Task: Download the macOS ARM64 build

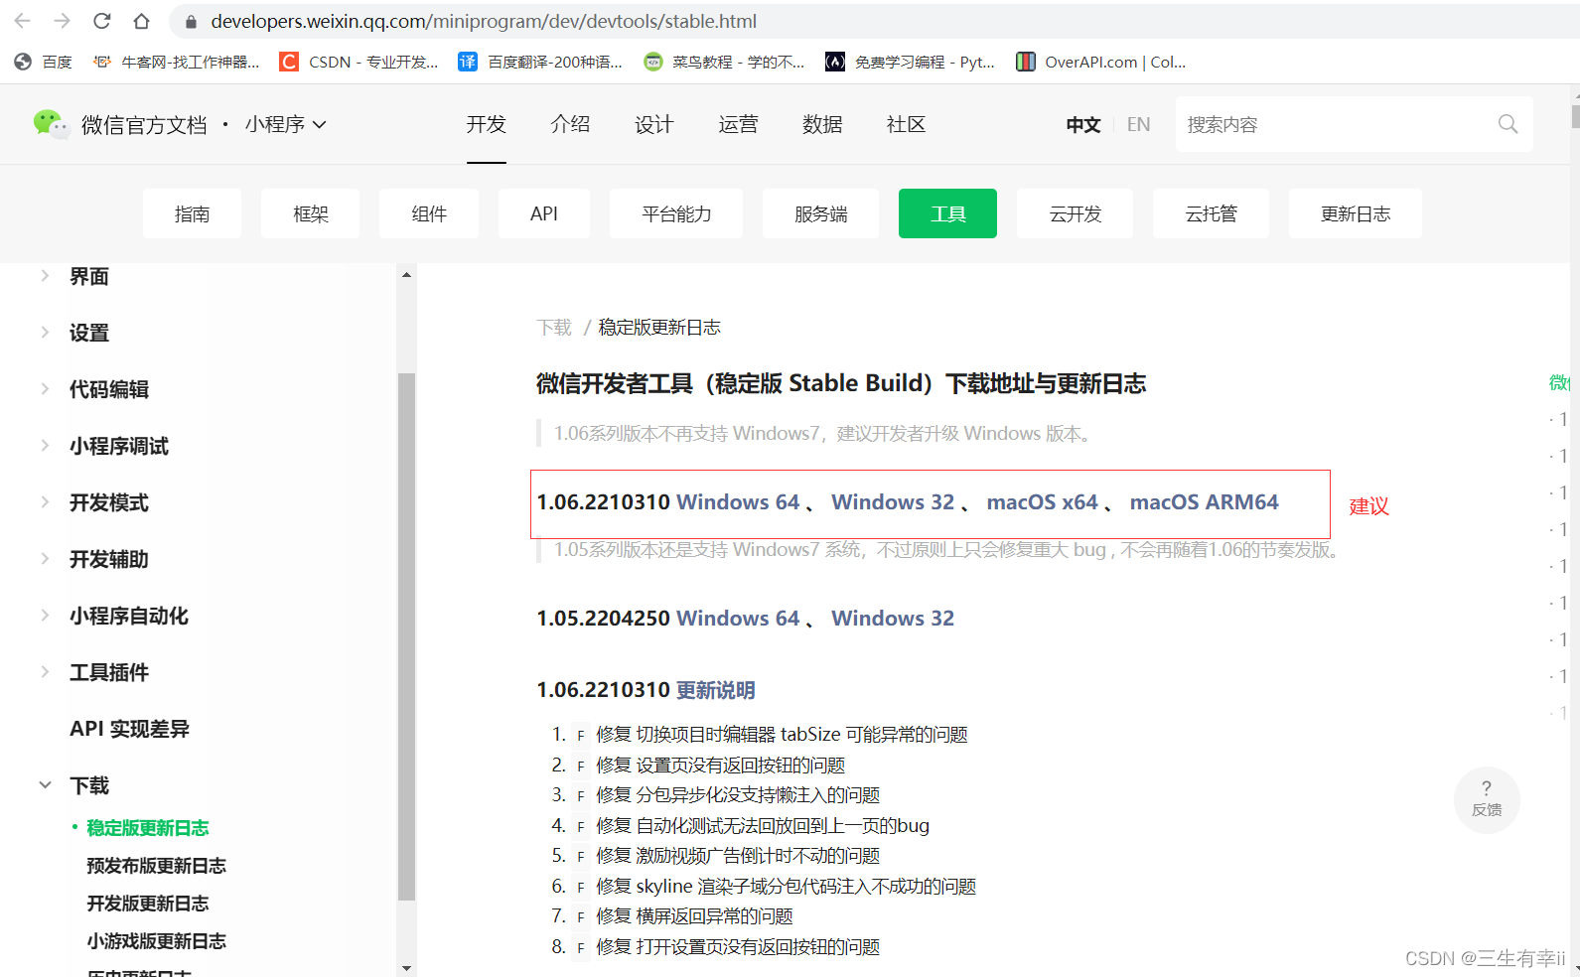Action: (1205, 502)
